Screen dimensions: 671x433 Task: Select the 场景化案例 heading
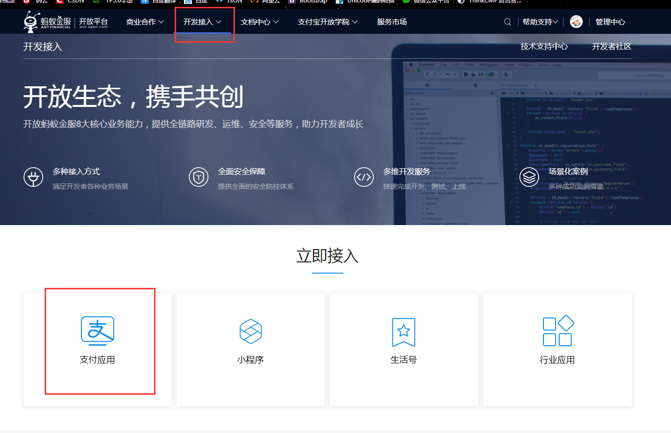(x=568, y=172)
